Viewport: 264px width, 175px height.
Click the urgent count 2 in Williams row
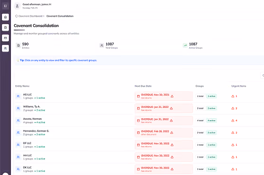pyautogui.click(x=236, y=108)
